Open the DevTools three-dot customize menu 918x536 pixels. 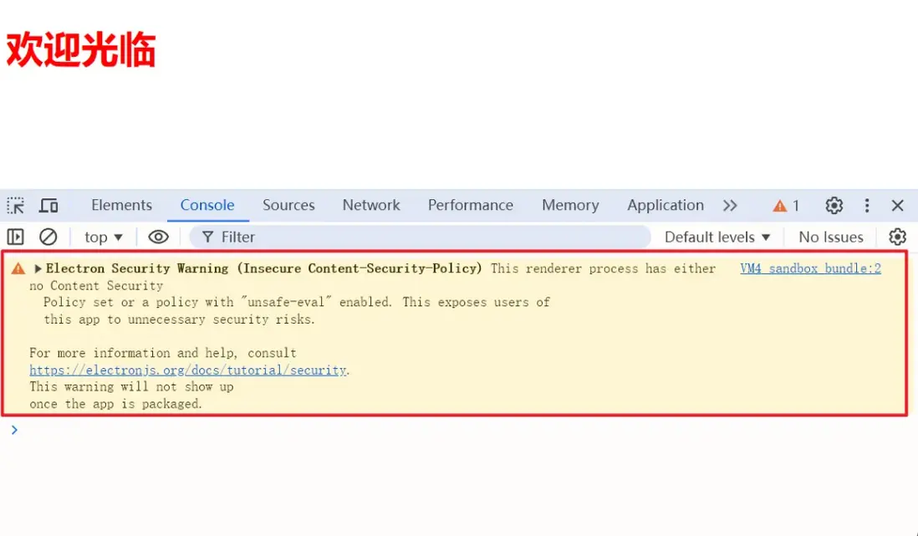(x=867, y=206)
